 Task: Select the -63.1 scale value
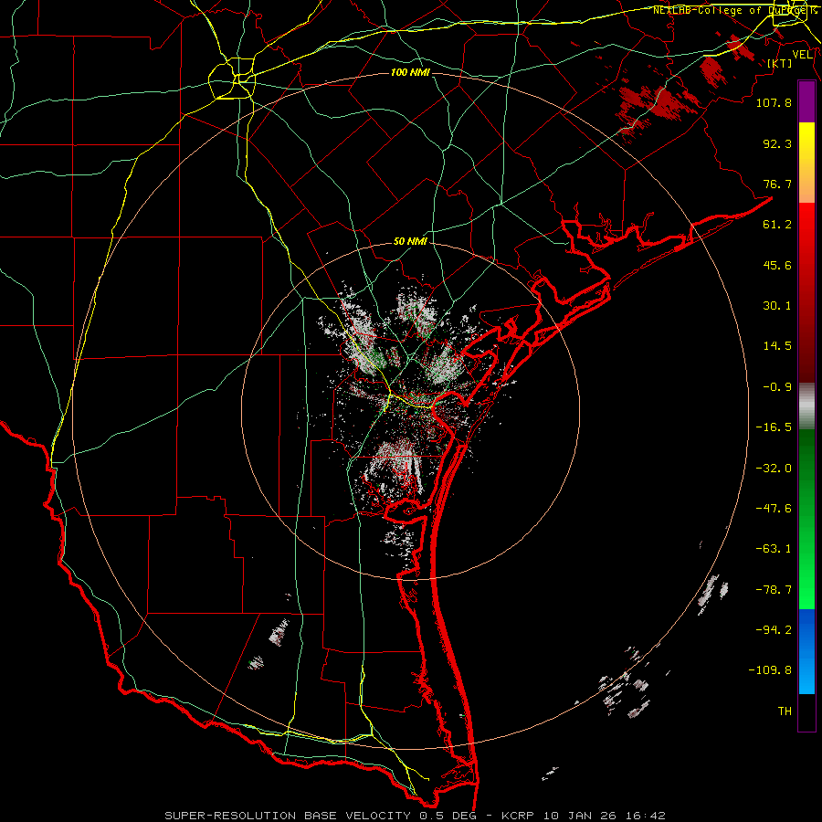(x=774, y=549)
